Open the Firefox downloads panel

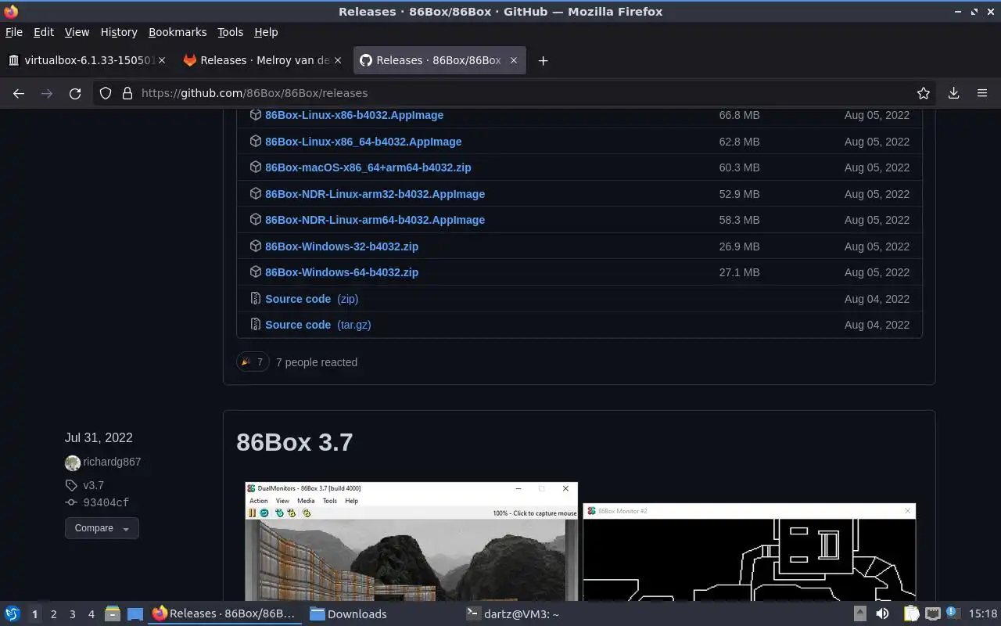point(954,93)
